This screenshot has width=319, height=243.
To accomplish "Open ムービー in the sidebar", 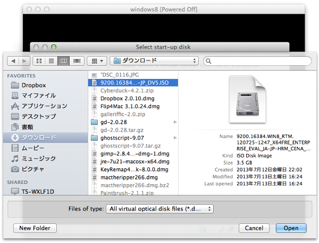I will click(45, 148).
